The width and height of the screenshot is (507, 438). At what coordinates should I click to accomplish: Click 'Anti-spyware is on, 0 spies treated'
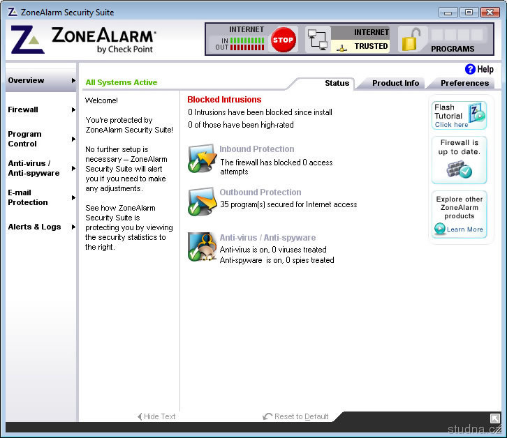pos(277,260)
